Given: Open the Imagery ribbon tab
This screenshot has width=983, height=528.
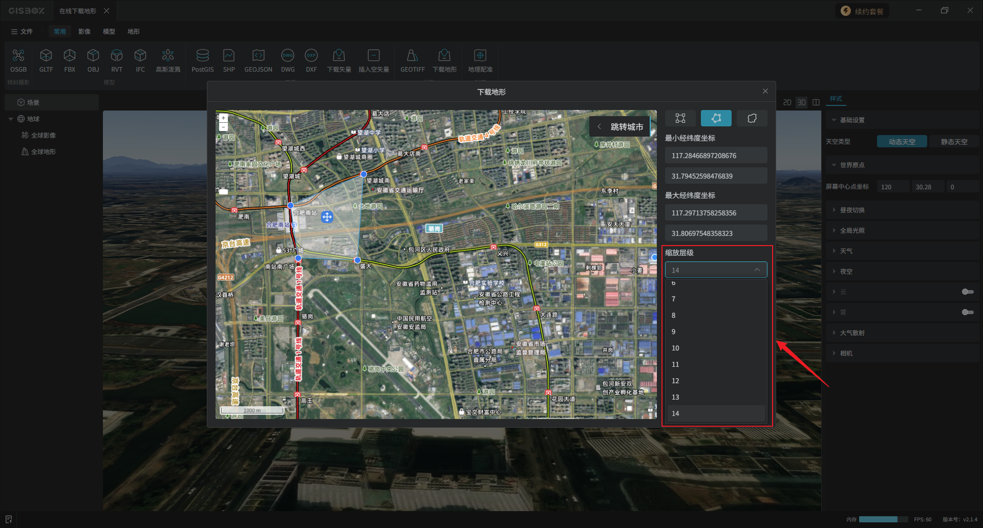Looking at the screenshot, I should pyautogui.click(x=84, y=32).
